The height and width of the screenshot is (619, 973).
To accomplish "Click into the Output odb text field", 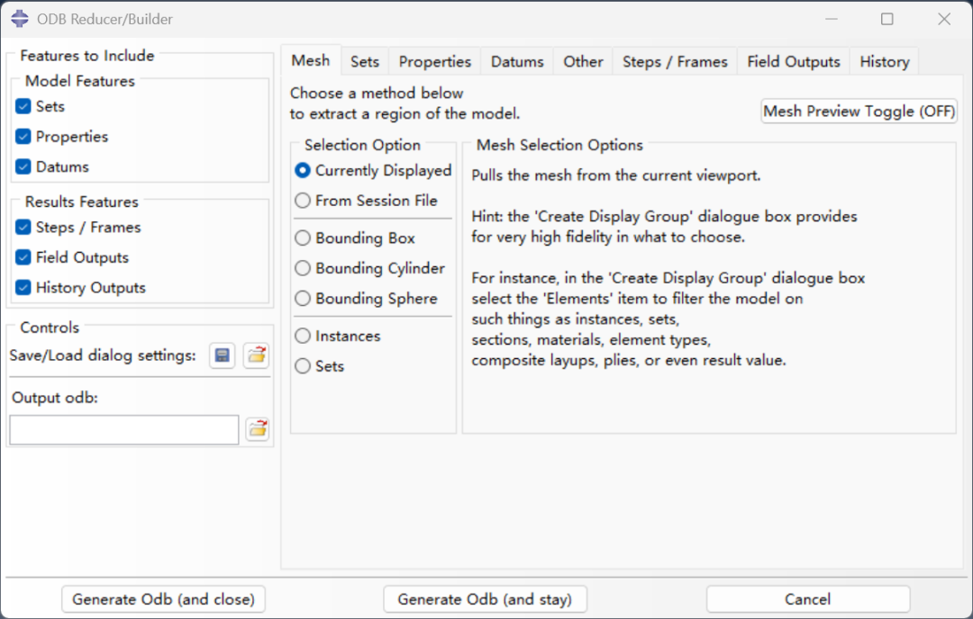I will [x=124, y=430].
